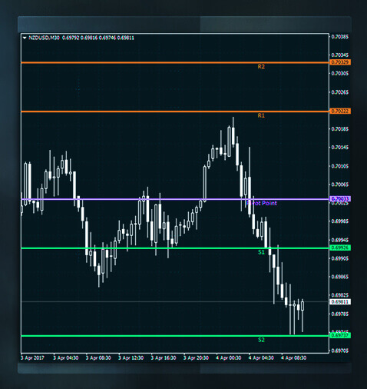Viewport: 367px width, 389px height.
Task: Click the green 0.69926 price tag
Action: point(340,248)
